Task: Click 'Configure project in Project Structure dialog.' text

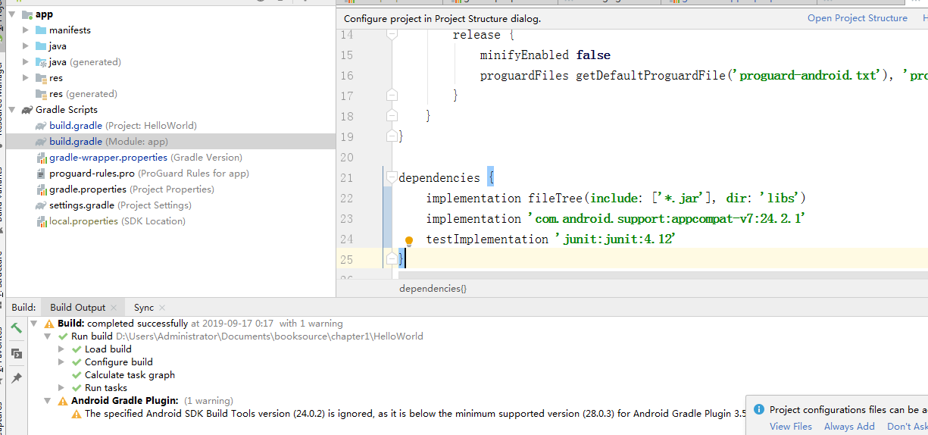Action: (442, 19)
